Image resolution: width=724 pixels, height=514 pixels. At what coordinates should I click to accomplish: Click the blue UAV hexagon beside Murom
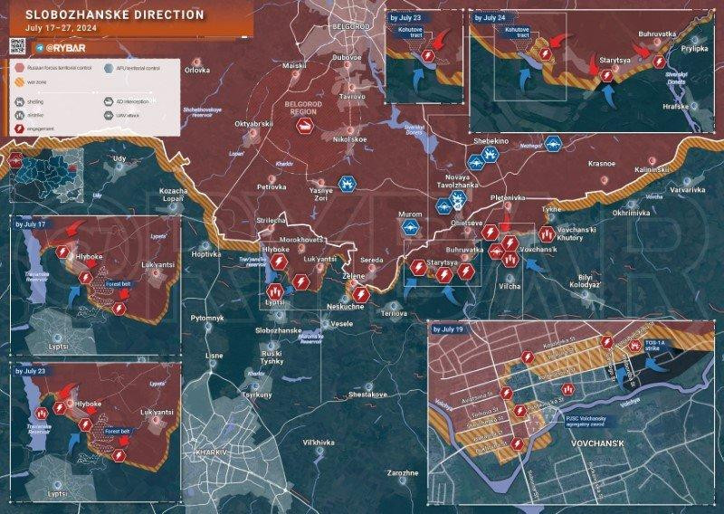click(410, 227)
